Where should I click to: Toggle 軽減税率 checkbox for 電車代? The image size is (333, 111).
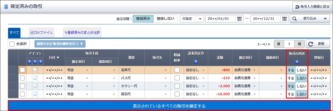click(177, 70)
